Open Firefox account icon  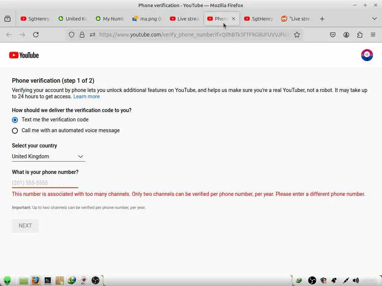[346, 35]
